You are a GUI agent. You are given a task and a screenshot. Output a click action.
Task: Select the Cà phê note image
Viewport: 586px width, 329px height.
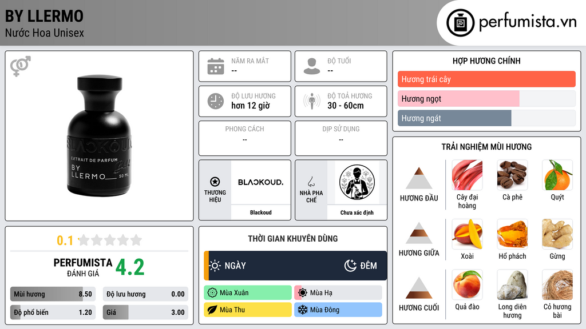tap(512, 175)
